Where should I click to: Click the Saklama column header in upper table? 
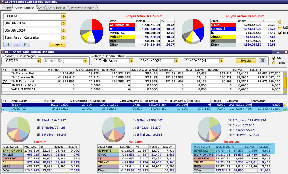[x=265, y=70]
